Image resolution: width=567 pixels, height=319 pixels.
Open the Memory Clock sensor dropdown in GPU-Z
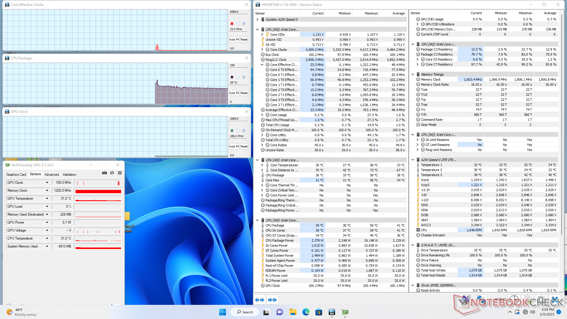pyautogui.click(x=47, y=191)
